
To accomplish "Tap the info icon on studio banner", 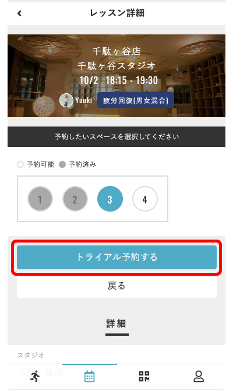I will point(217,46).
